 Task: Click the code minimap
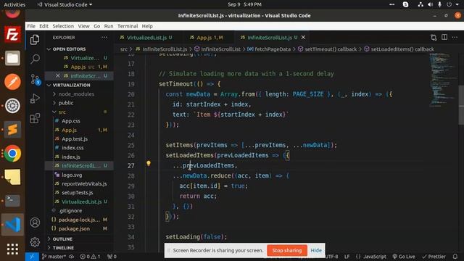click(x=442, y=80)
